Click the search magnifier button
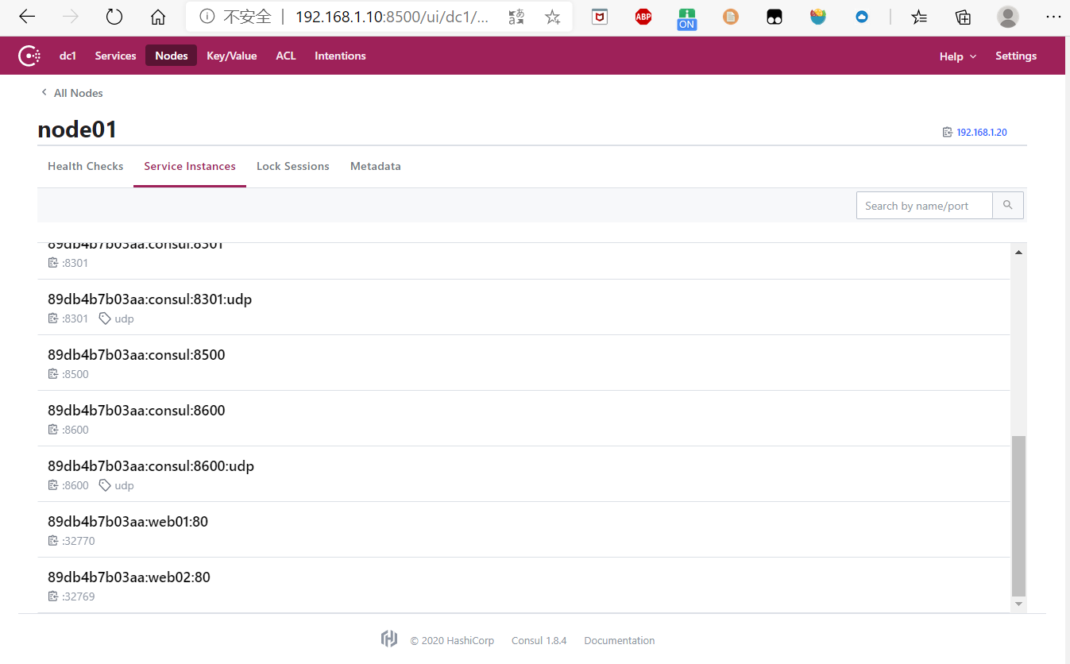The image size is (1070, 664). coord(1008,206)
